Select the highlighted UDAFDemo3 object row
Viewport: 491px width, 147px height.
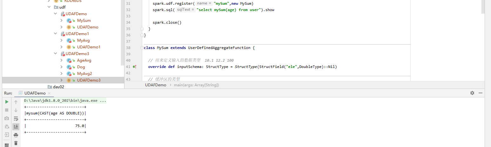tap(63, 80)
